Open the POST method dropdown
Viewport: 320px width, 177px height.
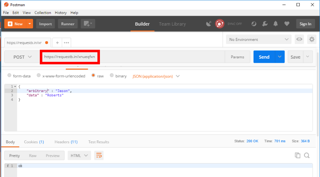coord(22,57)
